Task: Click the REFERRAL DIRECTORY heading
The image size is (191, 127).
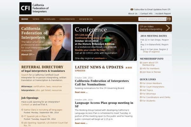Action: [42, 67]
